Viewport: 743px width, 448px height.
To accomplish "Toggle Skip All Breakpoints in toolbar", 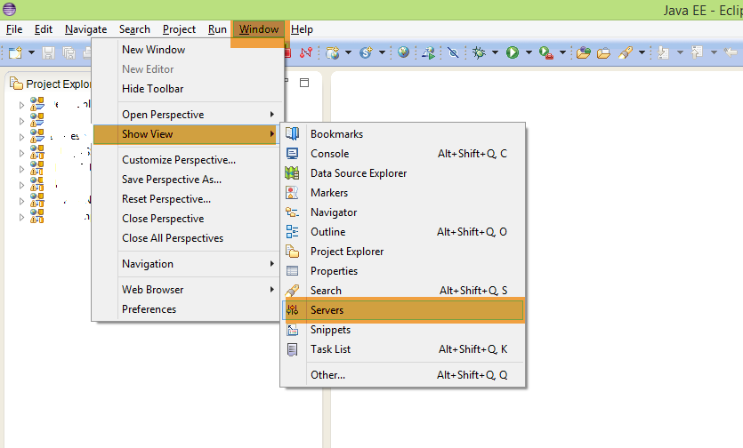I will pyautogui.click(x=453, y=52).
